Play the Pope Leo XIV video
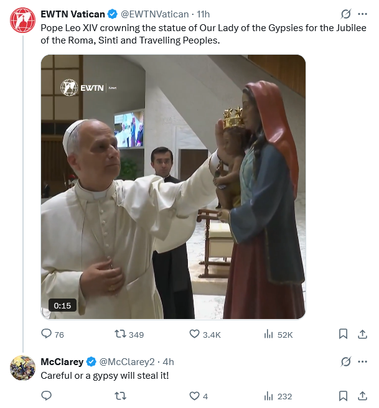 (x=173, y=187)
